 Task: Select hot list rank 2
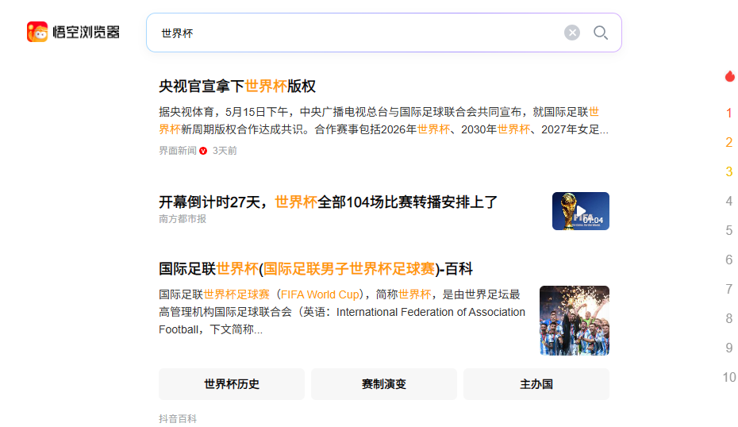[729, 142]
